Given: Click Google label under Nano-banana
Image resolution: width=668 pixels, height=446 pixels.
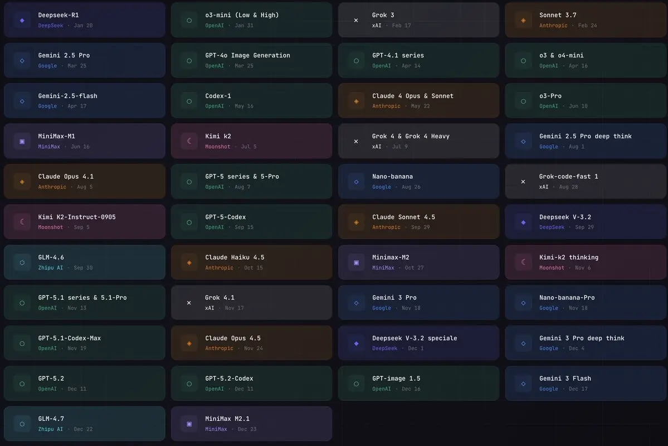Looking at the screenshot, I should (x=381, y=187).
